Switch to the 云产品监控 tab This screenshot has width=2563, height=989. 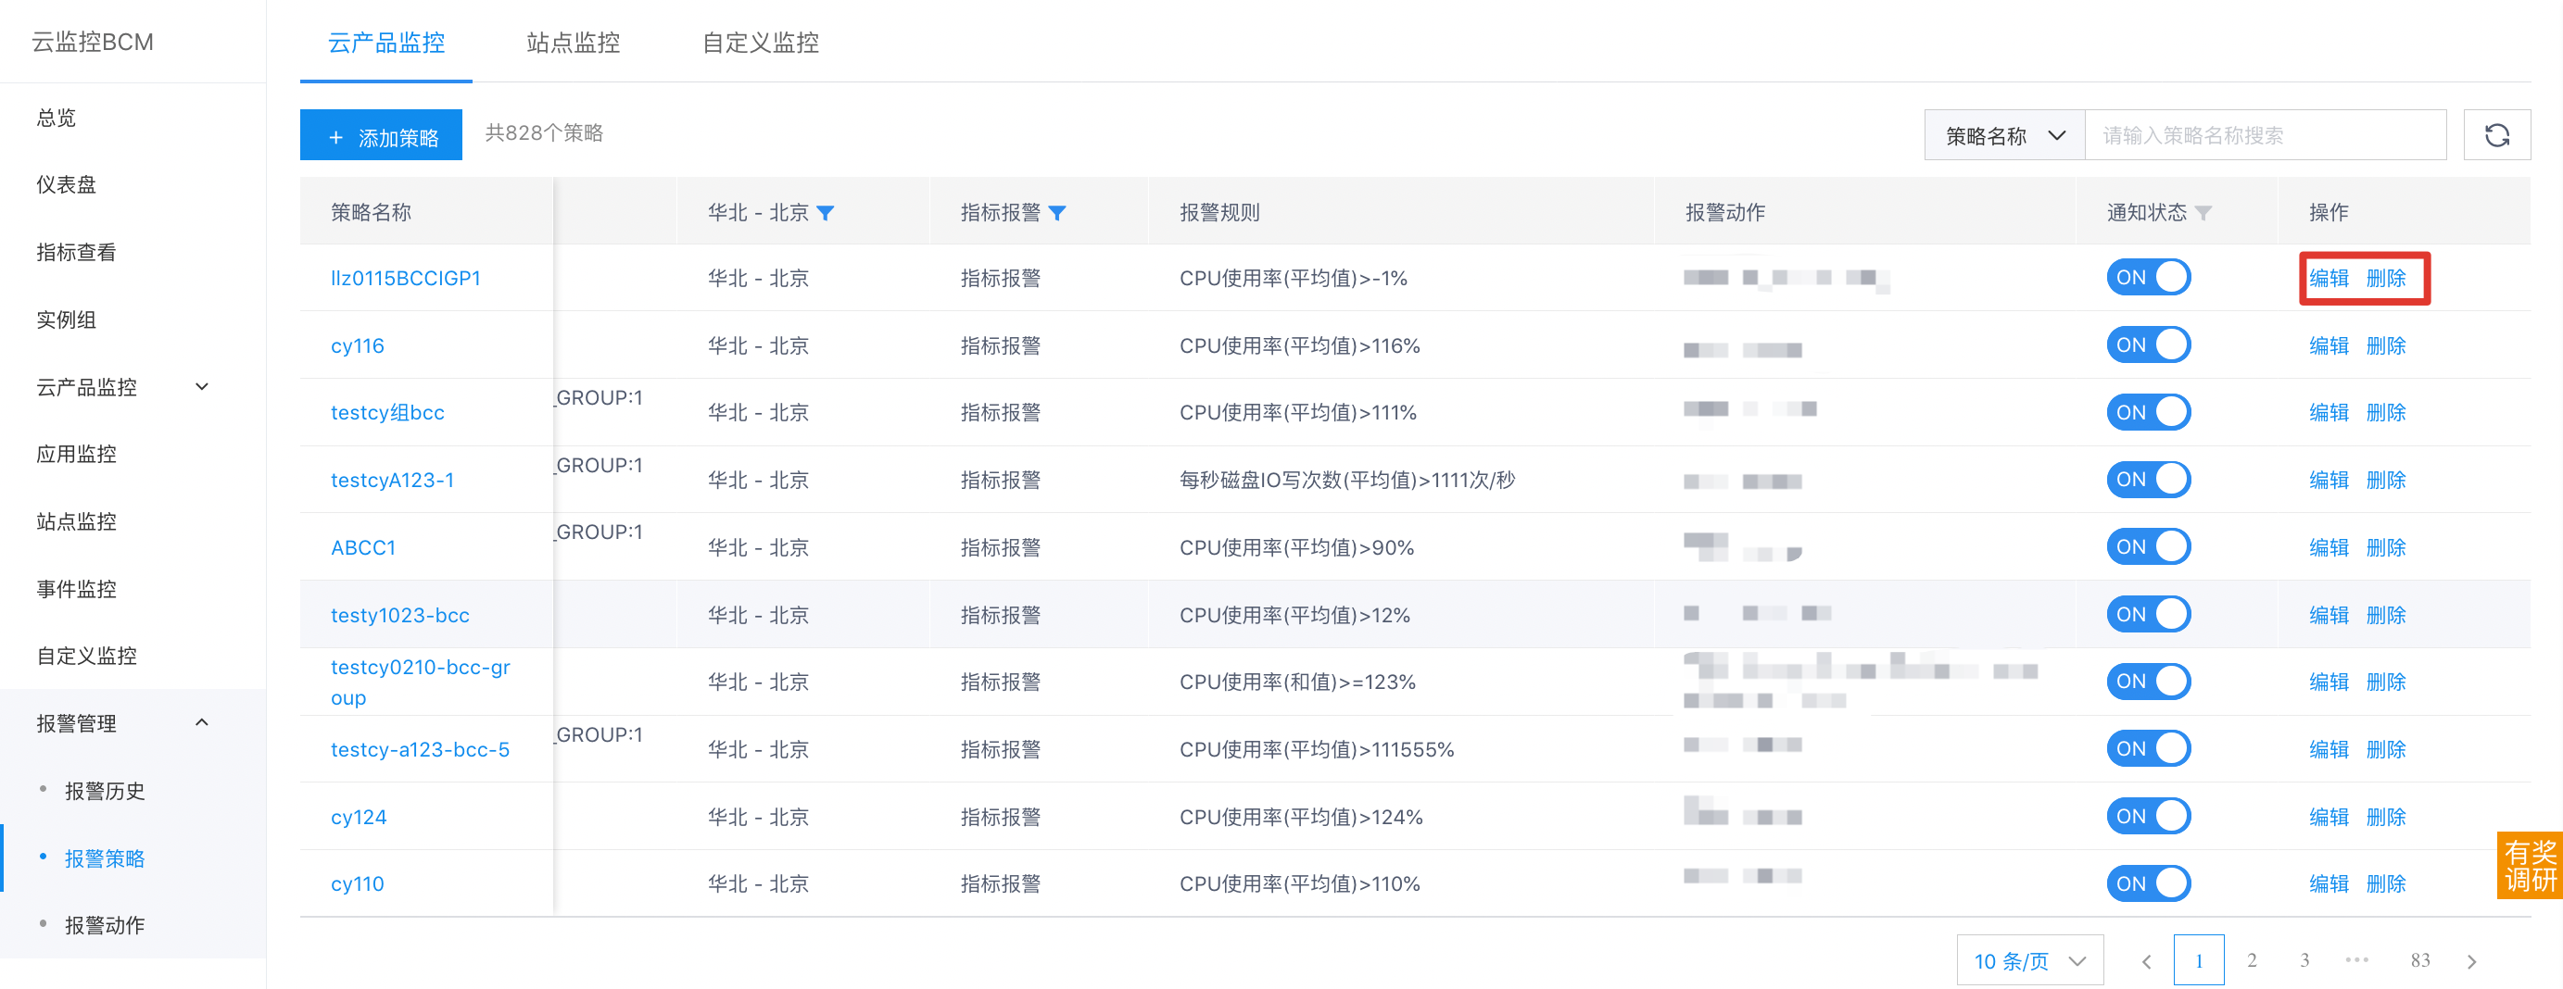pyautogui.click(x=386, y=43)
